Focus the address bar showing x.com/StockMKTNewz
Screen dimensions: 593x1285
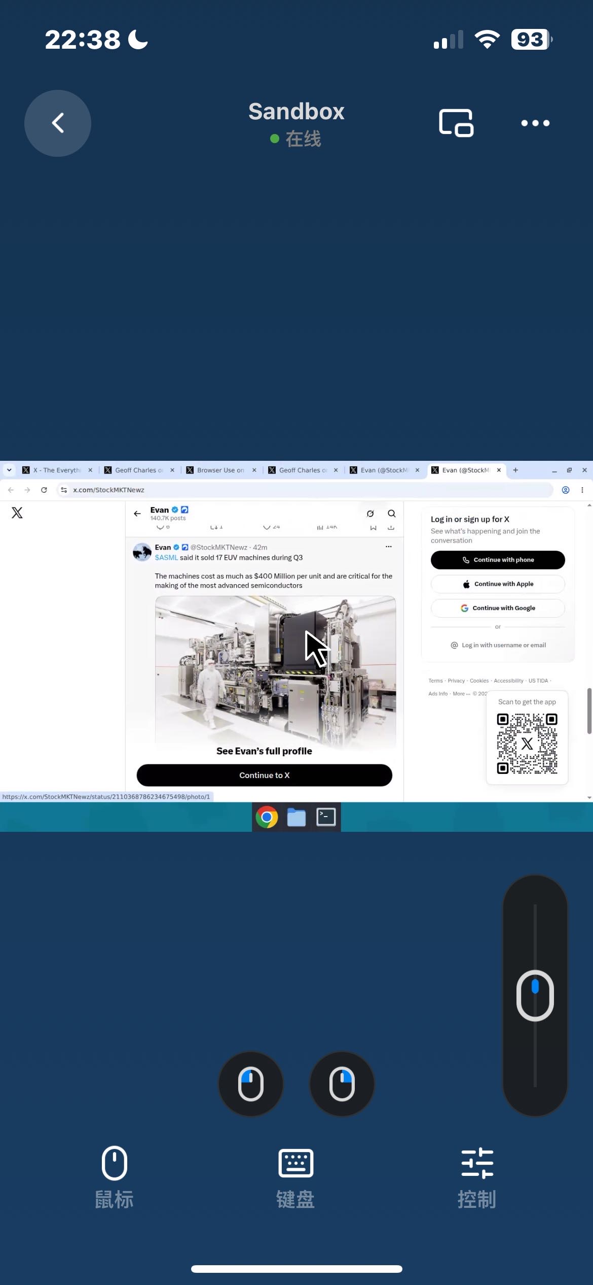[x=304, y=490]
